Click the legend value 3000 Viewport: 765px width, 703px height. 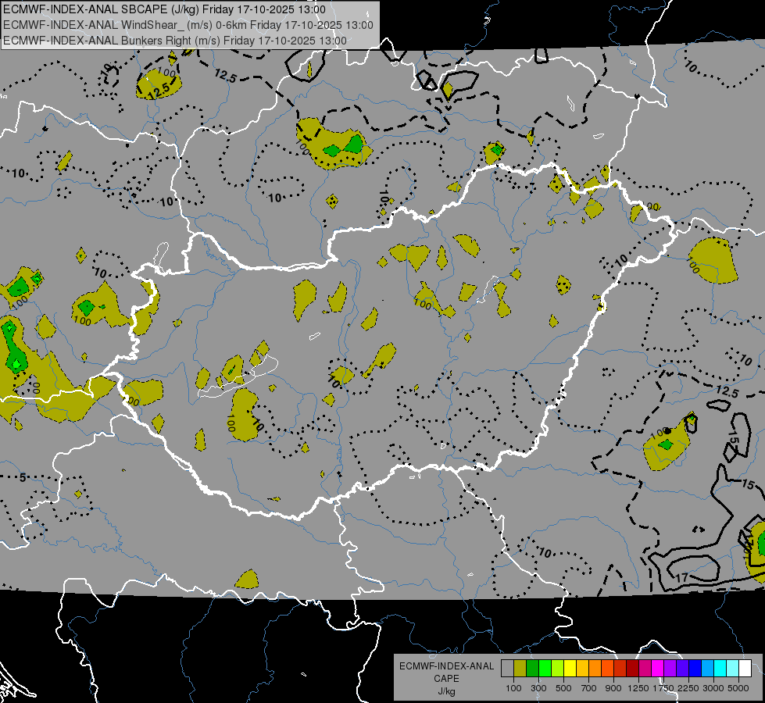click(713, 688)
